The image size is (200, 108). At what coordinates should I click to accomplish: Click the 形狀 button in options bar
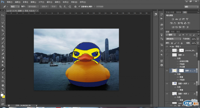coord(54,7)
